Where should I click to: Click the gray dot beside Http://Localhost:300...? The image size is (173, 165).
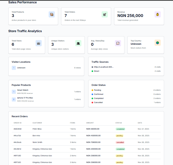(92, 67)
